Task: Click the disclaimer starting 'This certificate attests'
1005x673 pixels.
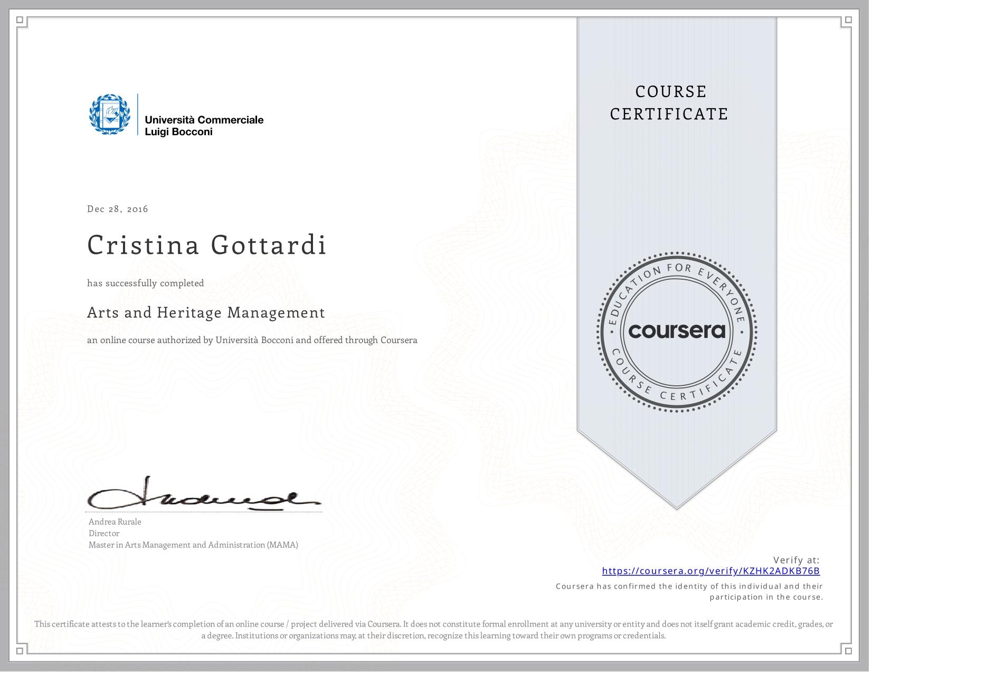Action: [x=434, y=630]
